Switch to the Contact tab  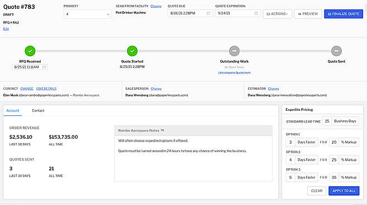coord(38,110)
